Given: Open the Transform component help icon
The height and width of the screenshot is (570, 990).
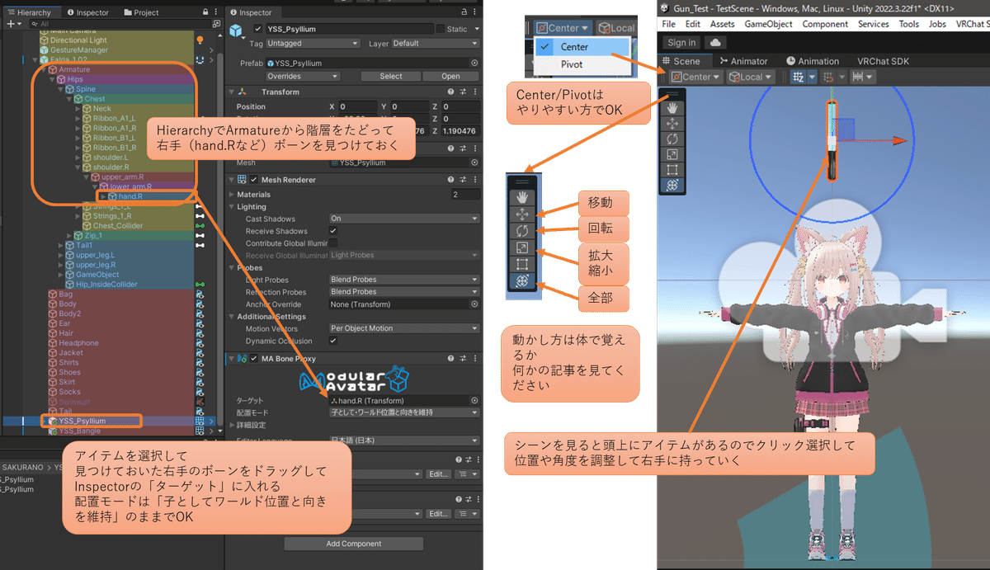Looking at the screenshot, I should (450, 92).
